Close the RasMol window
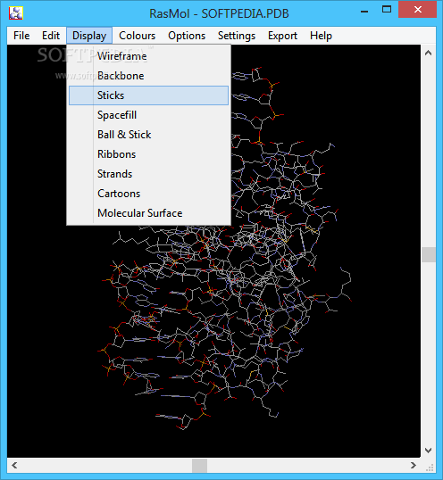This screenshot has width=443, height=480. (x=418, y=10)
